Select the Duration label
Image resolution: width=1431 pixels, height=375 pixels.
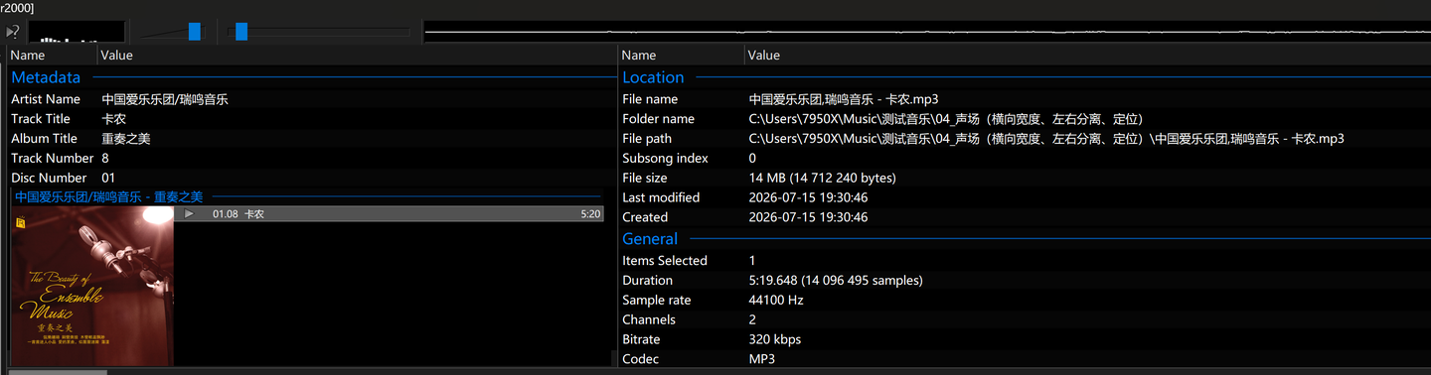pos(648,281)
